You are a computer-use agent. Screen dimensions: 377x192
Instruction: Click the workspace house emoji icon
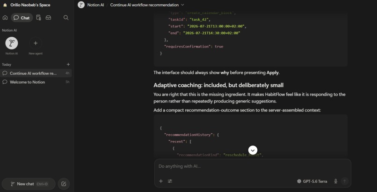[5, 5]
